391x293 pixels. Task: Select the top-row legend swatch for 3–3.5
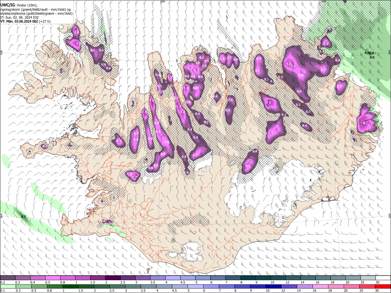(x=143, y=278)
